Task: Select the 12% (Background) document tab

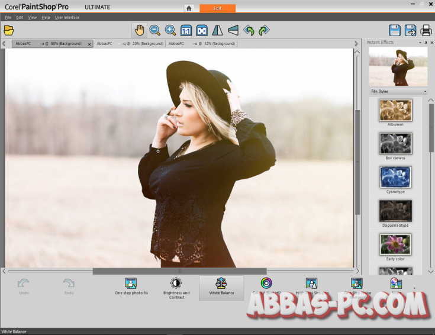Action: pos(202,44)
